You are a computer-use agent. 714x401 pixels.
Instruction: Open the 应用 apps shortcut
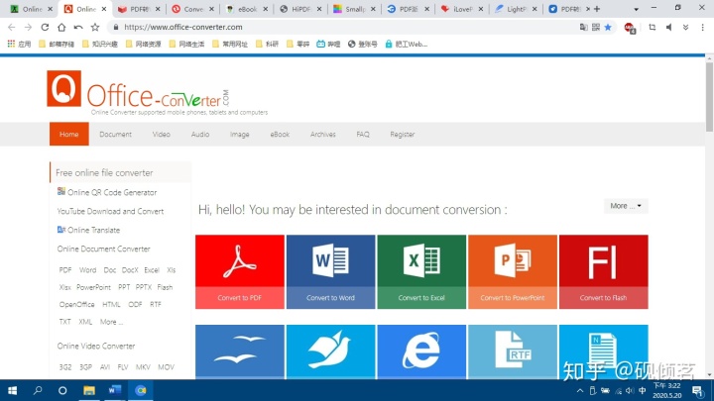[x=19, y=45]
